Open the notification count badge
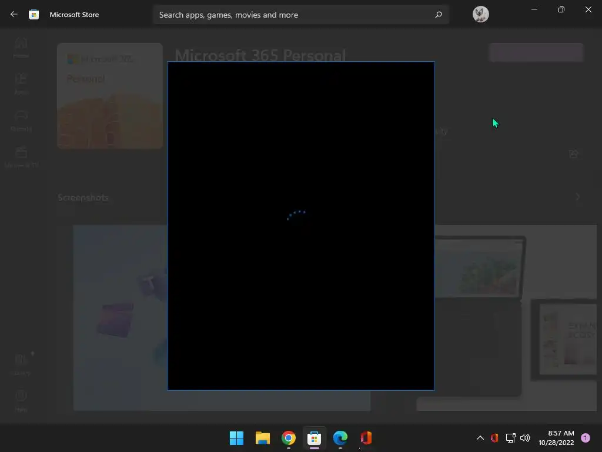The height and width of the screenshot is (452, 602). click(586, 438)
